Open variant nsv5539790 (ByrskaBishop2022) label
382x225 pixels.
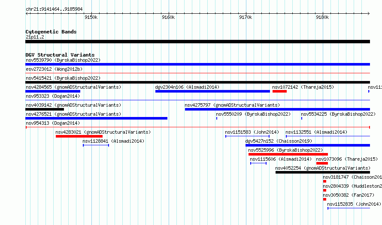pos(63,60)
